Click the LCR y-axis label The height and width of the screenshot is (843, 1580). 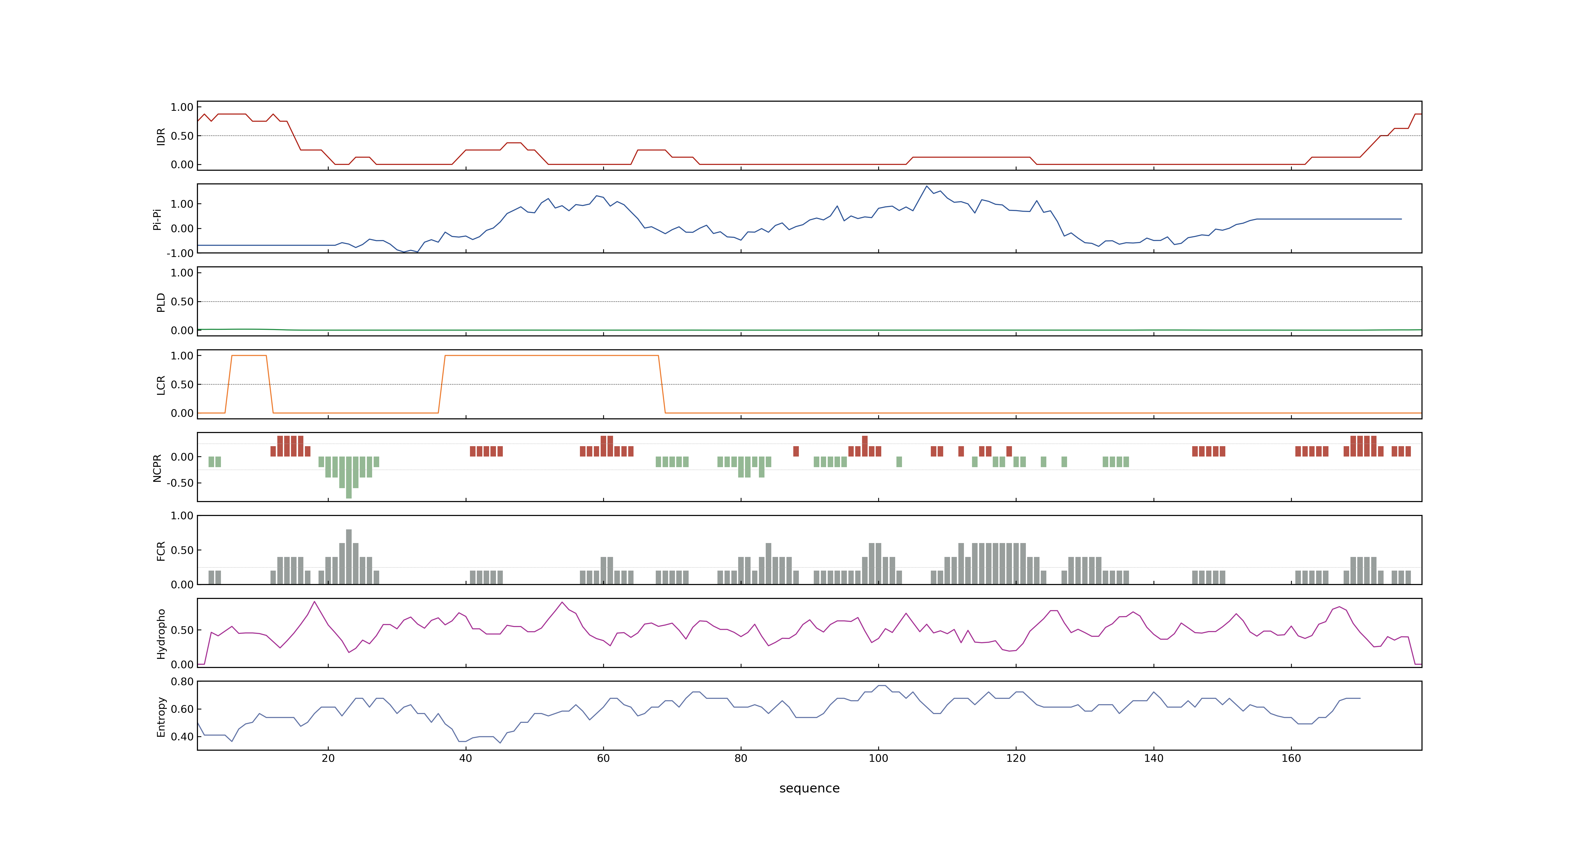[161, 385]
